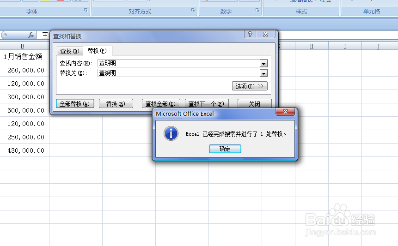The image size is (398, 246).
Task: Focus the 查找内容 field containing 董明明
Action: click(x=179, y=63)
